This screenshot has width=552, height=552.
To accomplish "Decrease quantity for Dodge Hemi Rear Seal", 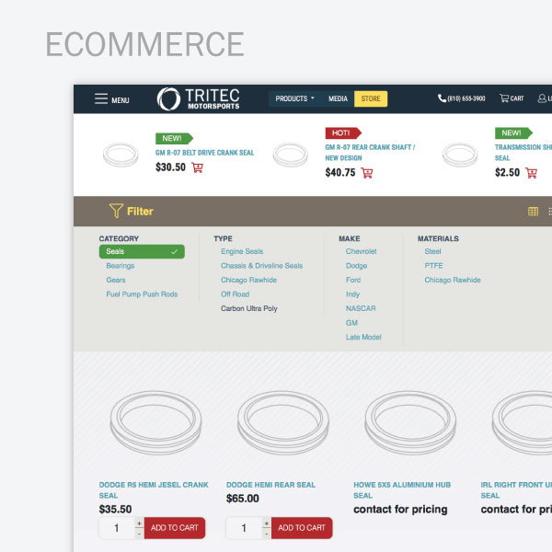I will pyautogui.click(x=267, y=534).
